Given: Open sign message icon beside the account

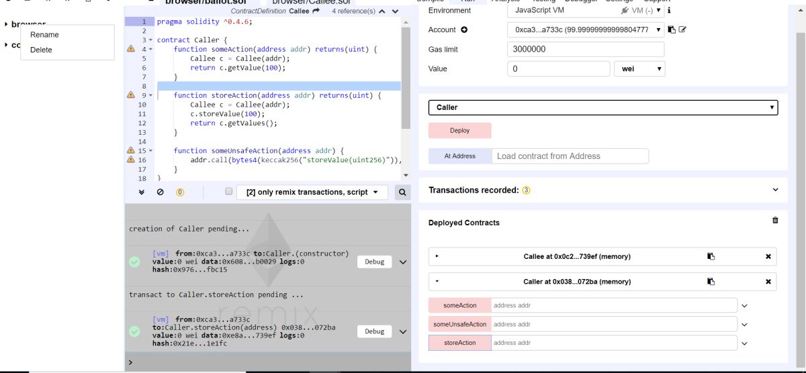Looking at the screenshot, I should (x=682, y=30).
